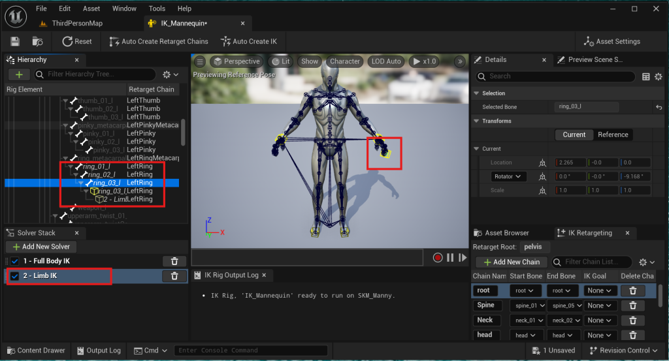Click Details panel table view icon
Image resolution: width=669 pixels, height=361 pixels.
[646, 77]
